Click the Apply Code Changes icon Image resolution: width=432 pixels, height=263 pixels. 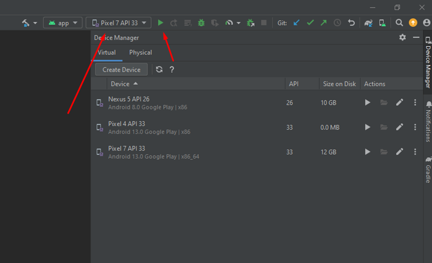click(188, 23)
